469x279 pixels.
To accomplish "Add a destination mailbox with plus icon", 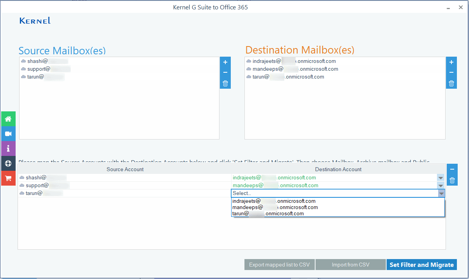I will pyautogui.click(x=451, y=62).
